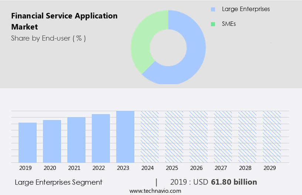Select the hatched 2027 forecast bar
Image resolution: width=302 pixels, height=195 pixels.
[223, 137]
